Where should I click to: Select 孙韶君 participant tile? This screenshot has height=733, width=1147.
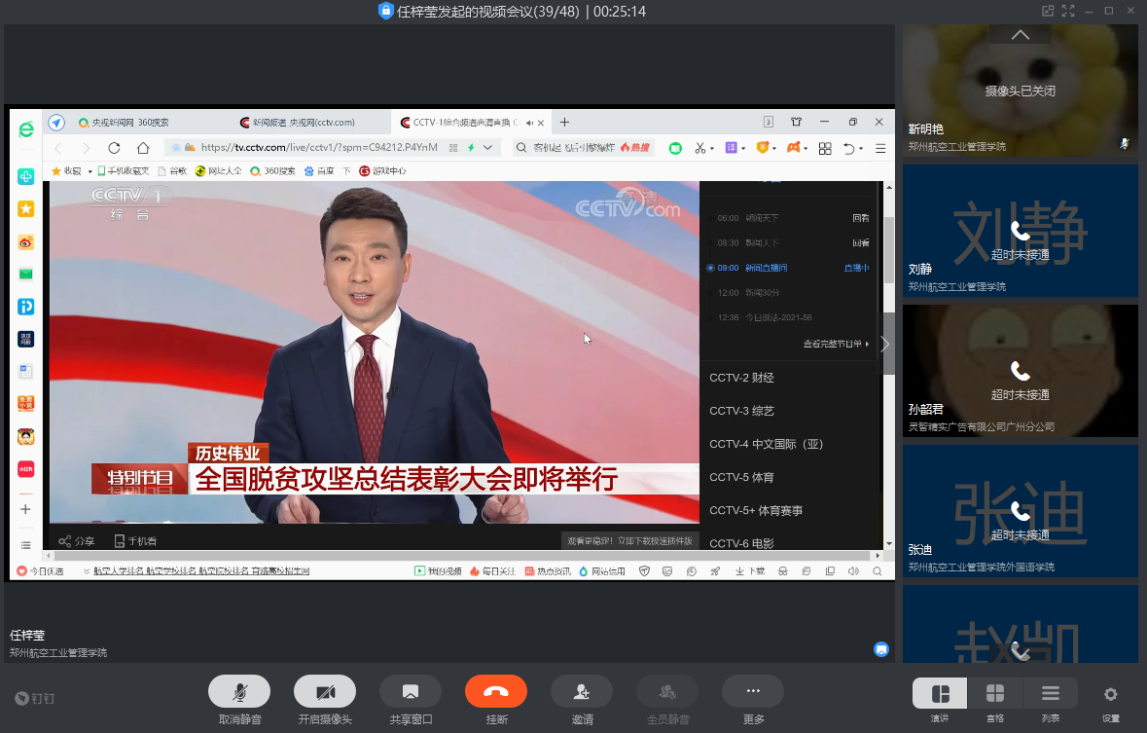click(x=1021, y=371)
